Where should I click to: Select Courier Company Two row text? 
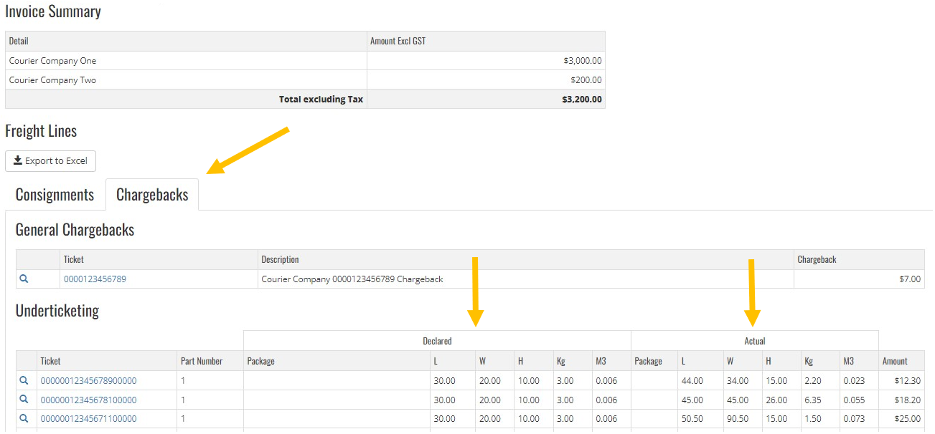click(52, 80)
